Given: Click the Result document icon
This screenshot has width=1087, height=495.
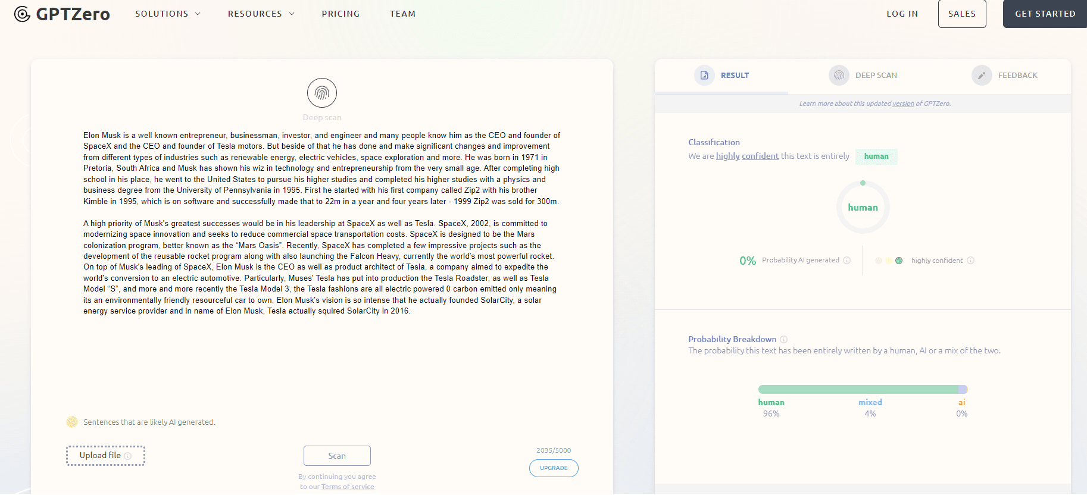Looking at the screenshot, I should point(704,76).
